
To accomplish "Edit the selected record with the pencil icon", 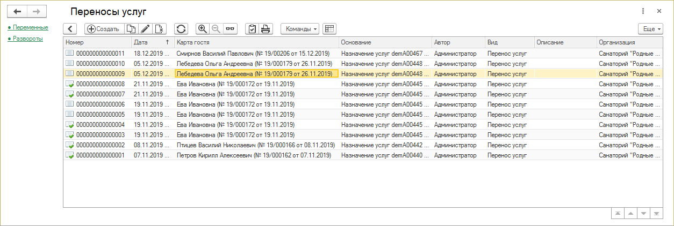I will click(146, 29).
